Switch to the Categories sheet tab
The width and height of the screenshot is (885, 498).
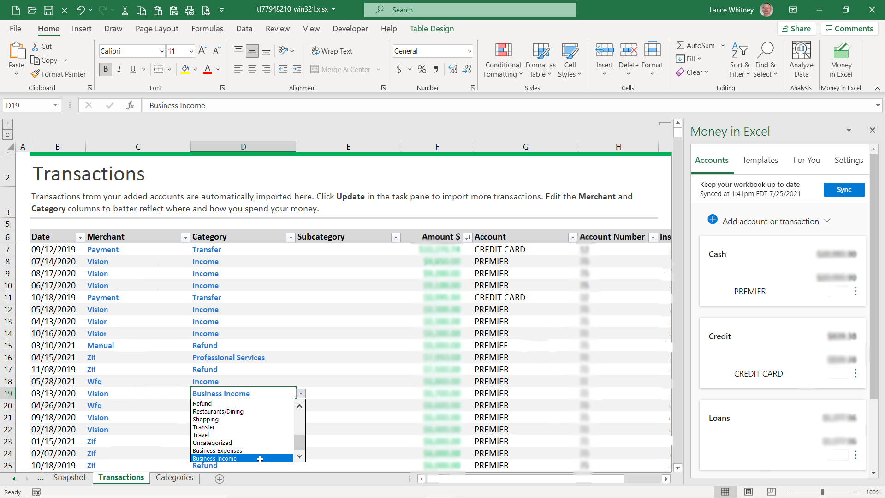(x=174, y=477)
